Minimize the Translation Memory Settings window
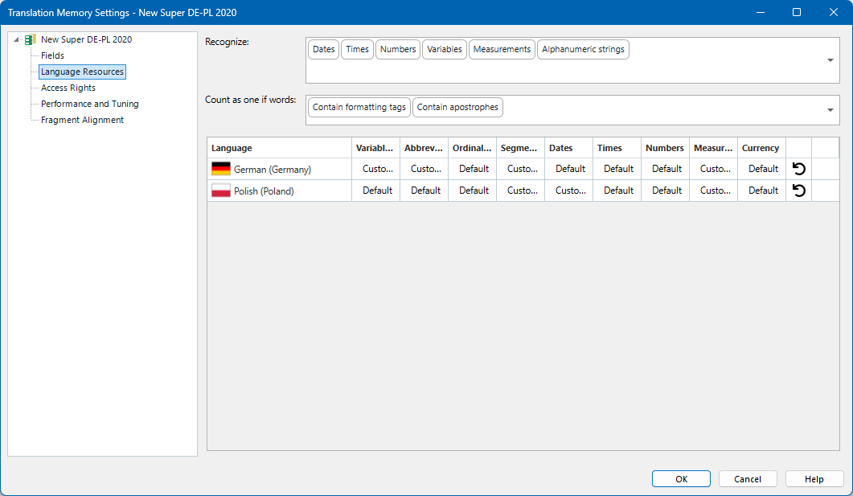This screenshot has height=496, width=853. (761, 12)
